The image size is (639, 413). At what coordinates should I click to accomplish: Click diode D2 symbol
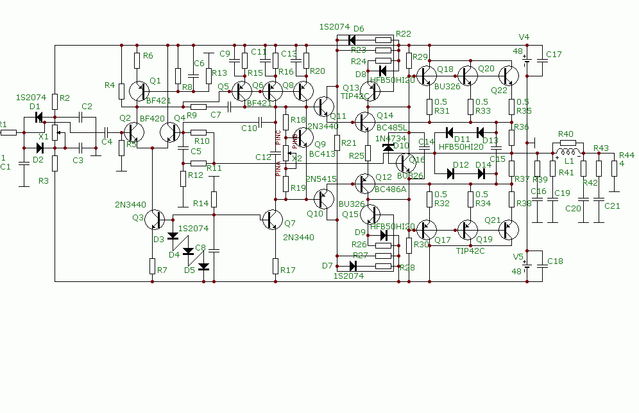tap(40, 148)
